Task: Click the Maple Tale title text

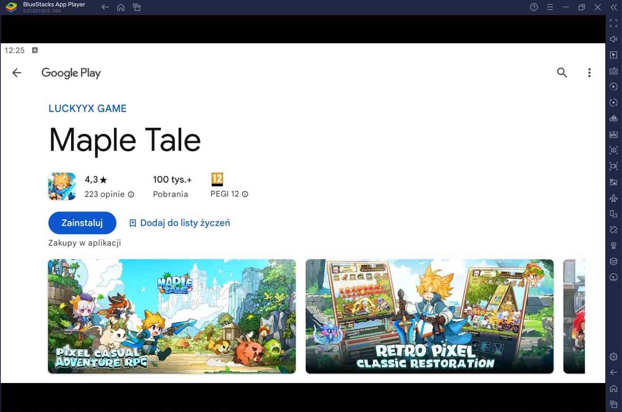Action: (125, 140)
